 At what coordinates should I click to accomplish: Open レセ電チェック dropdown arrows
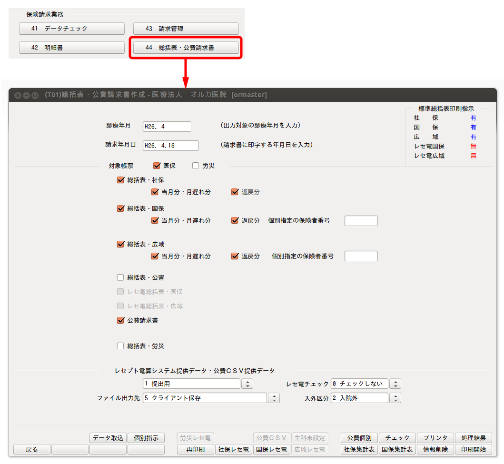395,384
